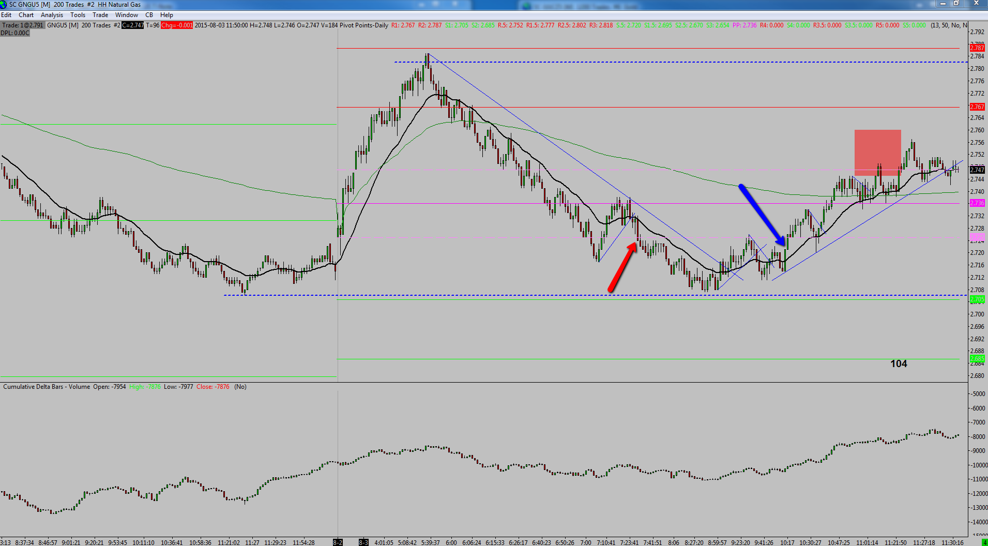Click the 'S2: 2.685' header value

pyautogui.click(x=483, y=25)
